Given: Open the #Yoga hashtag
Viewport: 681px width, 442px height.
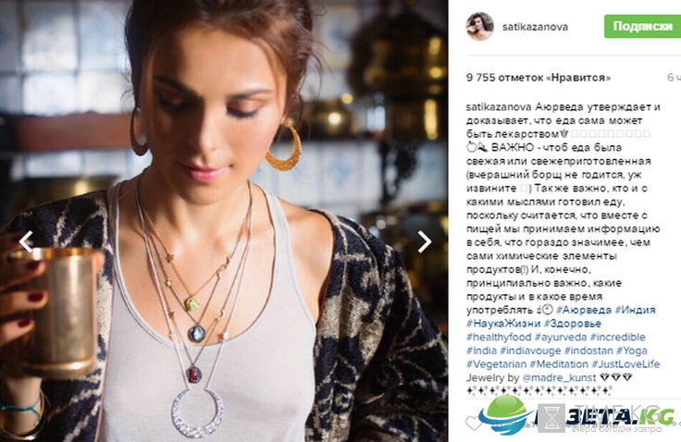Looking at the screenshot, I should coord(631,350).
